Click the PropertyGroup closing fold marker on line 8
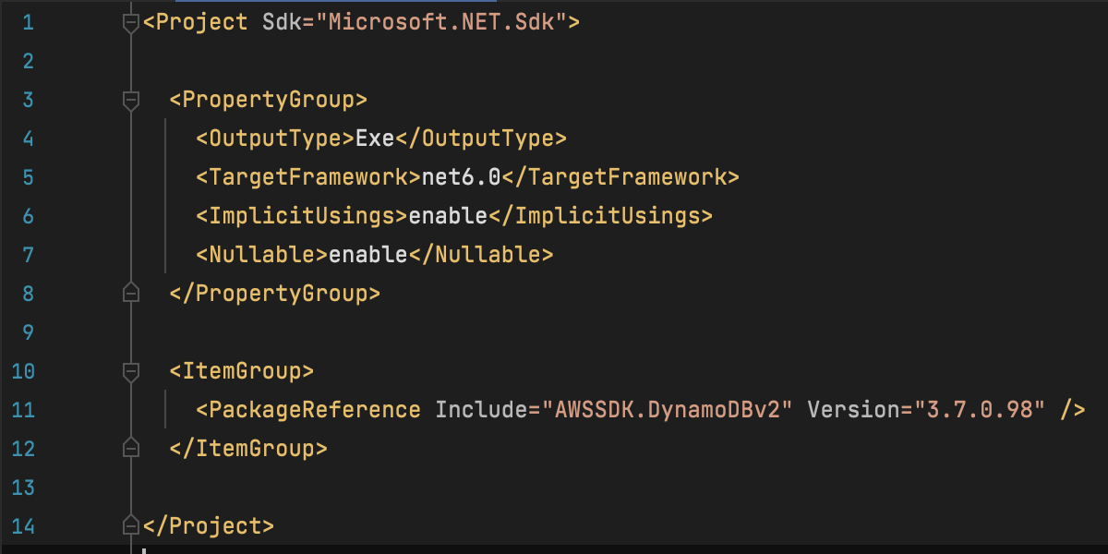The image size is (1108, 554). tap(130, 294)
